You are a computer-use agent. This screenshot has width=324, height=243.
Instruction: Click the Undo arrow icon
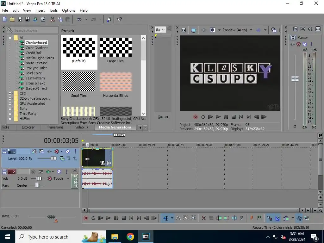pos(79,19)
